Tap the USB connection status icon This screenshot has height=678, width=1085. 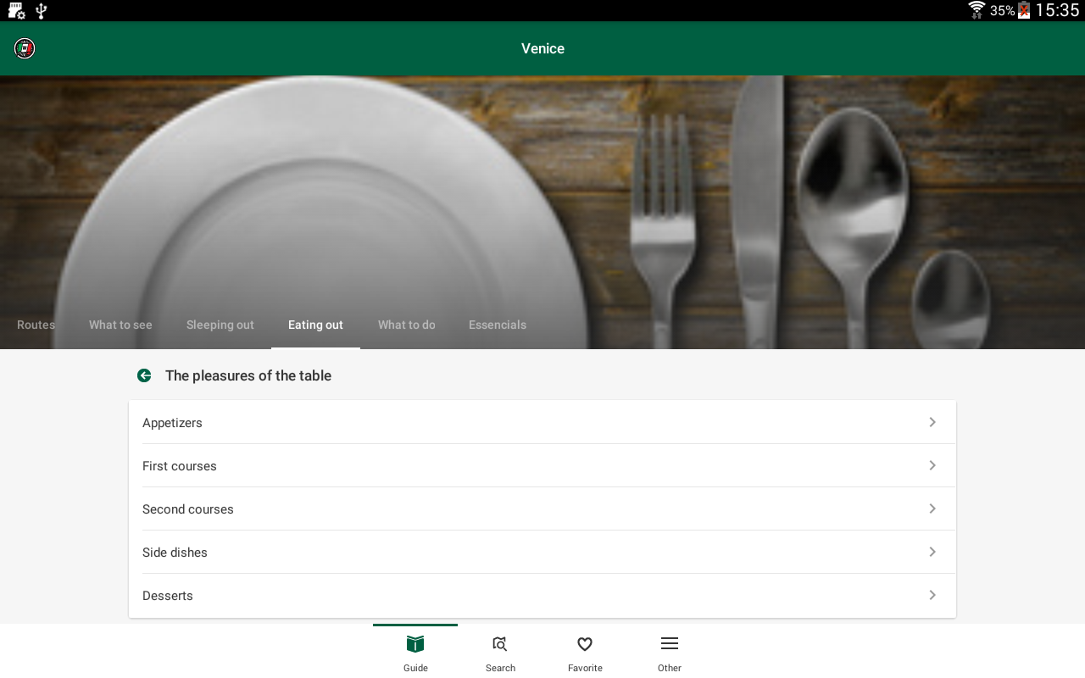(41, 11)
